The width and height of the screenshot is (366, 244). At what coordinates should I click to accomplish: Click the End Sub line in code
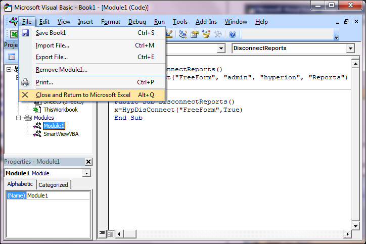128,118
